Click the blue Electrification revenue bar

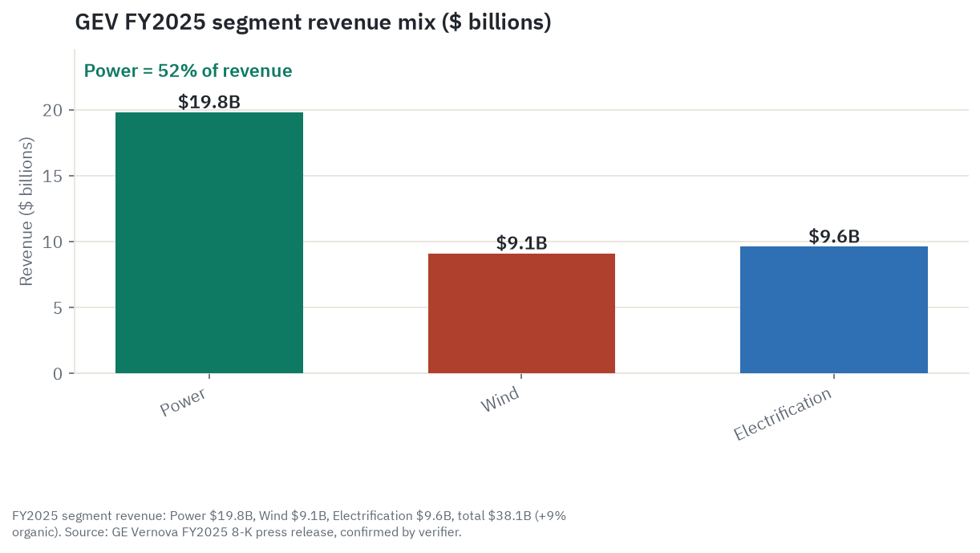pos(834,310)
